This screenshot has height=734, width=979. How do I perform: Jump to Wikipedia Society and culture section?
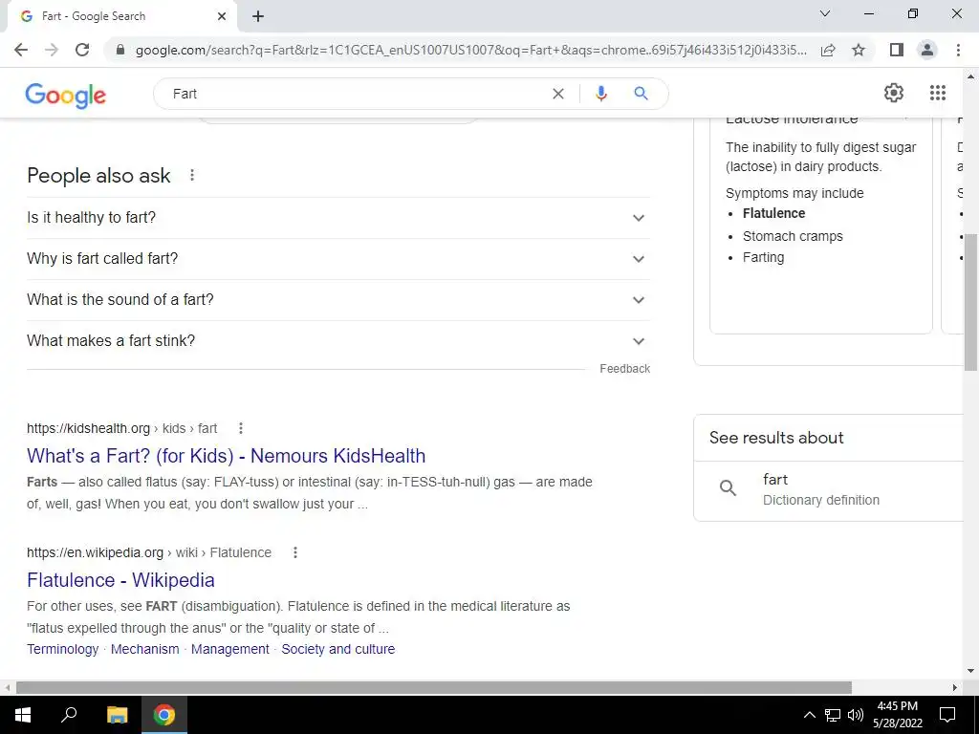[x=337, y=649]
